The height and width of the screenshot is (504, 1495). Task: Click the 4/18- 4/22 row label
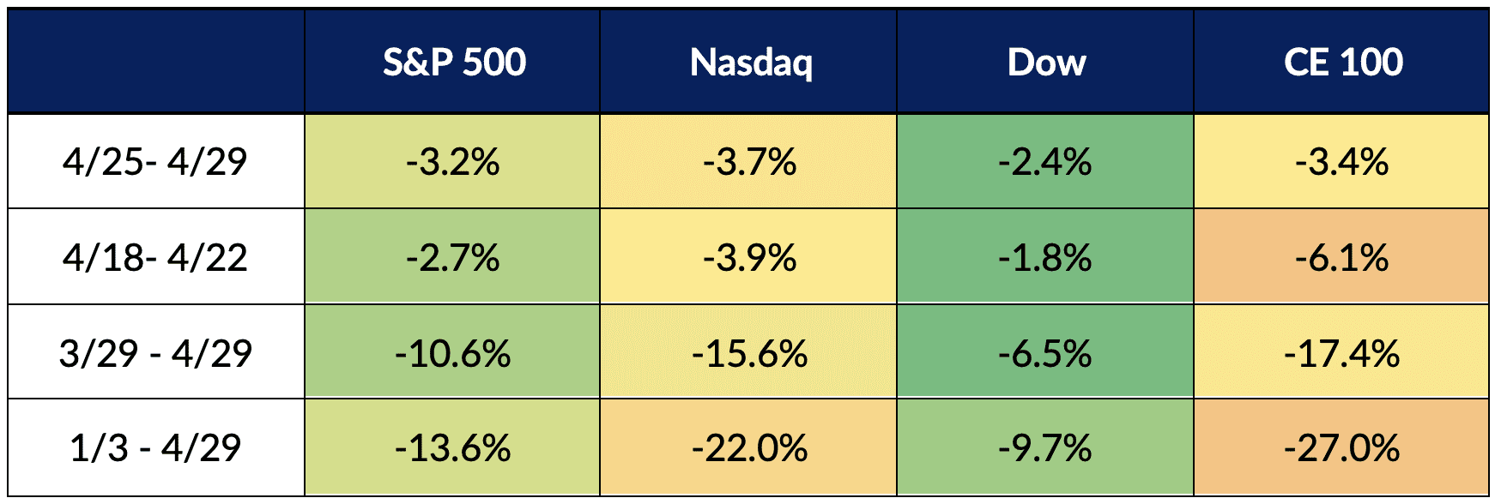(x=156, y=257)
